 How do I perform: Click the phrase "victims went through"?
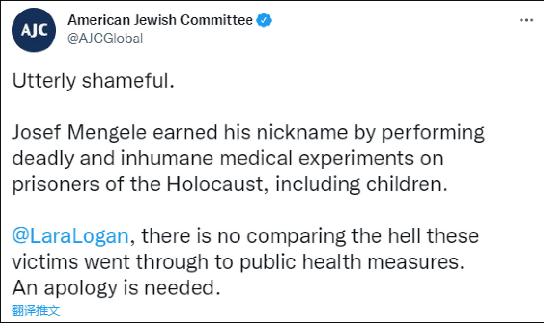pyautogui.click(x=110, y=262)
